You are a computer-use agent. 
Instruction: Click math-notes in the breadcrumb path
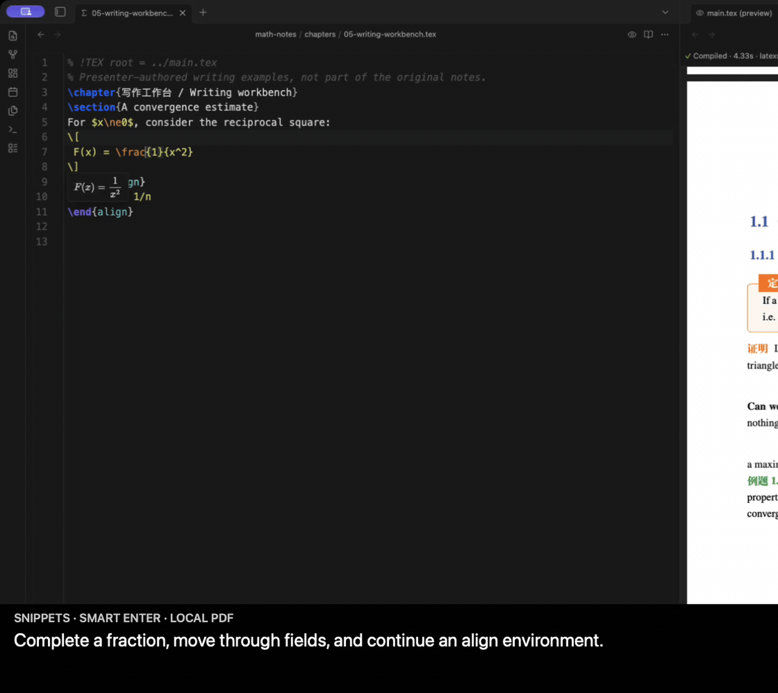pyautogui.click(x=275, y=35)
